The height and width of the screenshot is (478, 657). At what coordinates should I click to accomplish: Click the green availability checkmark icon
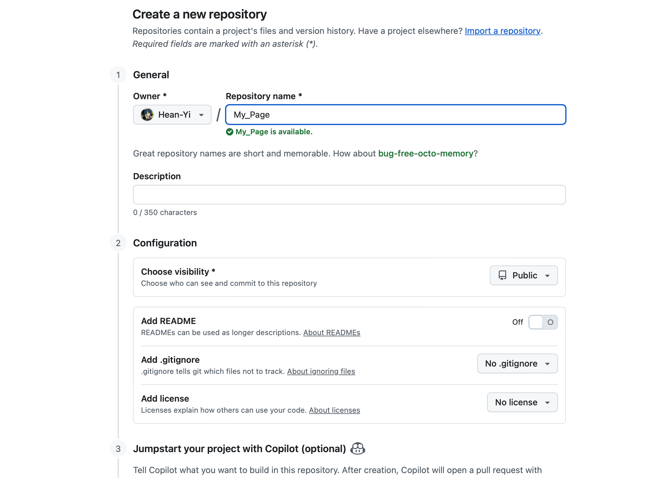coord(229,132)
